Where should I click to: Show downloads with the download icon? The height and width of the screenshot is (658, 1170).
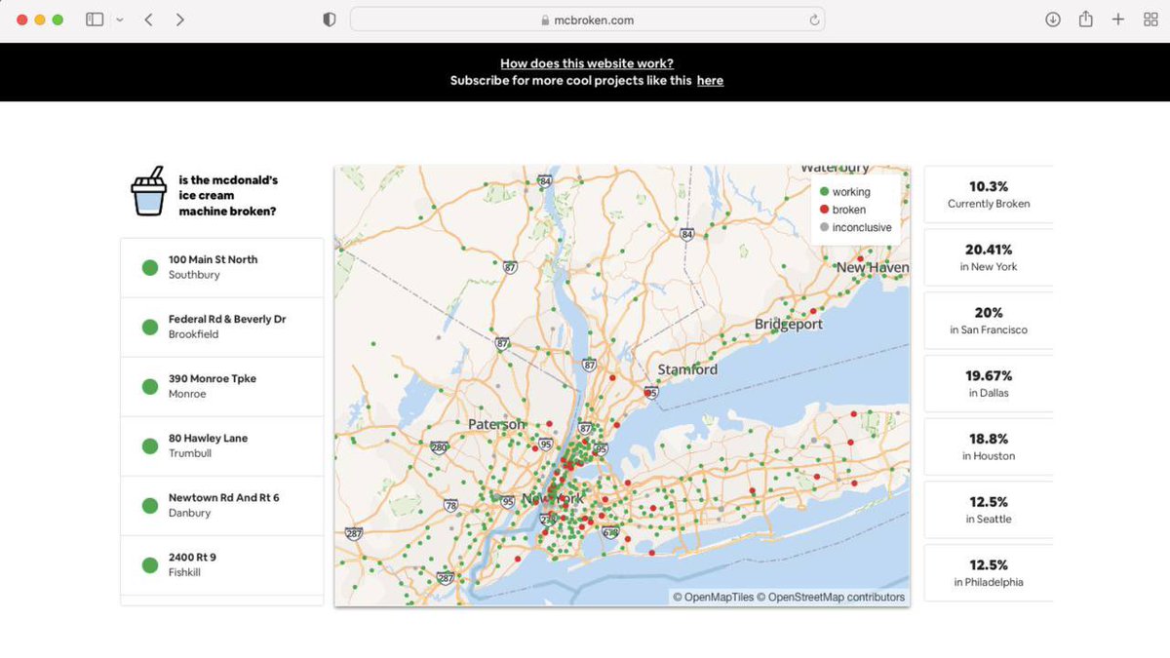click(1053, 19)
